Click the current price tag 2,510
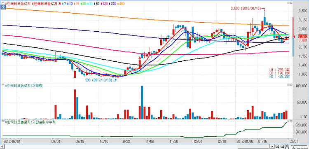Image resolution: width=309 pixels, height=149 pixels. 302,37
